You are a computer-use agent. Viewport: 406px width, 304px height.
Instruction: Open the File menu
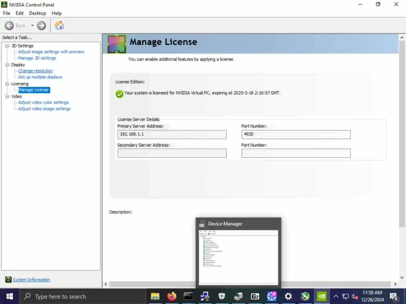[6, 13]
